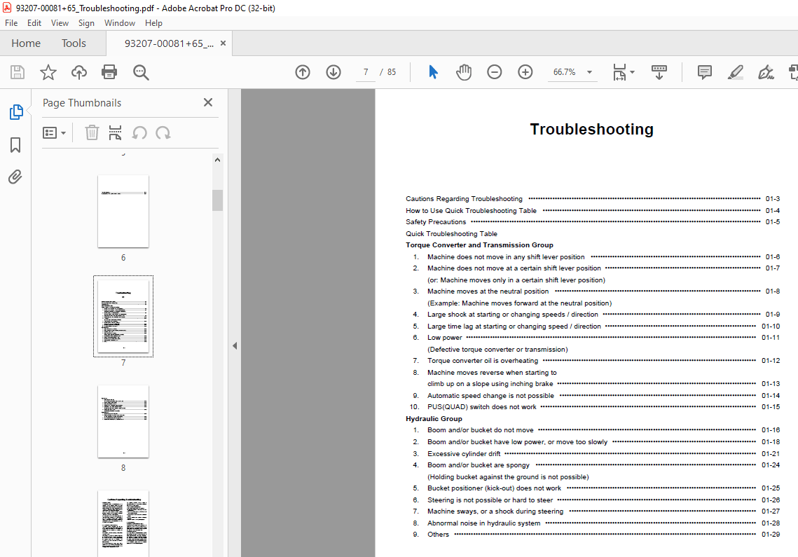This screenshot has height=557, width=798.
Task: Add a sticky note comment
Action: coord(703,72)
